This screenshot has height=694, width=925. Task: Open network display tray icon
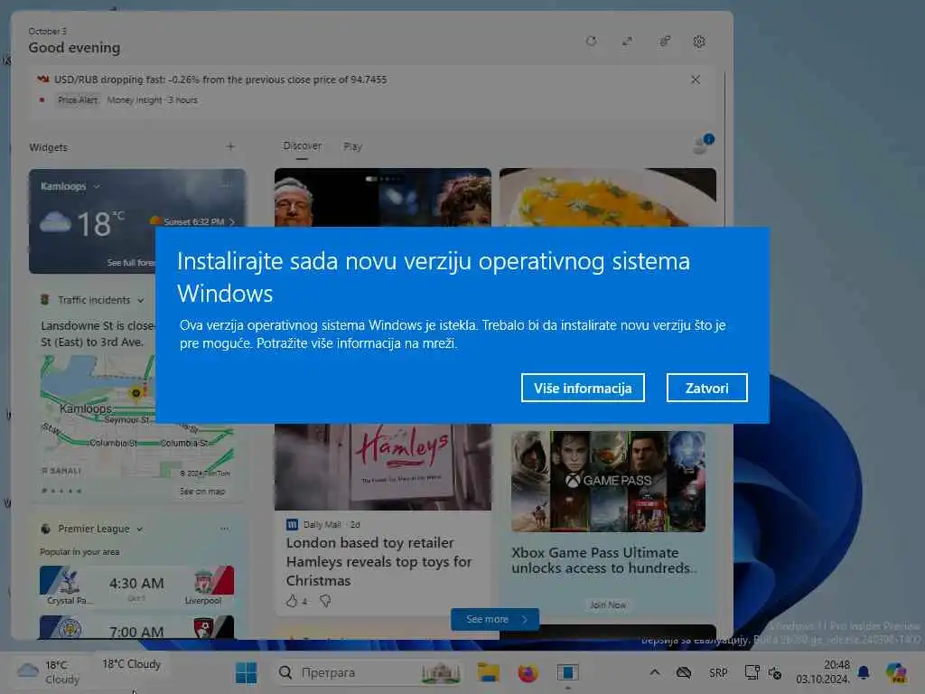(x=752, y=672)
